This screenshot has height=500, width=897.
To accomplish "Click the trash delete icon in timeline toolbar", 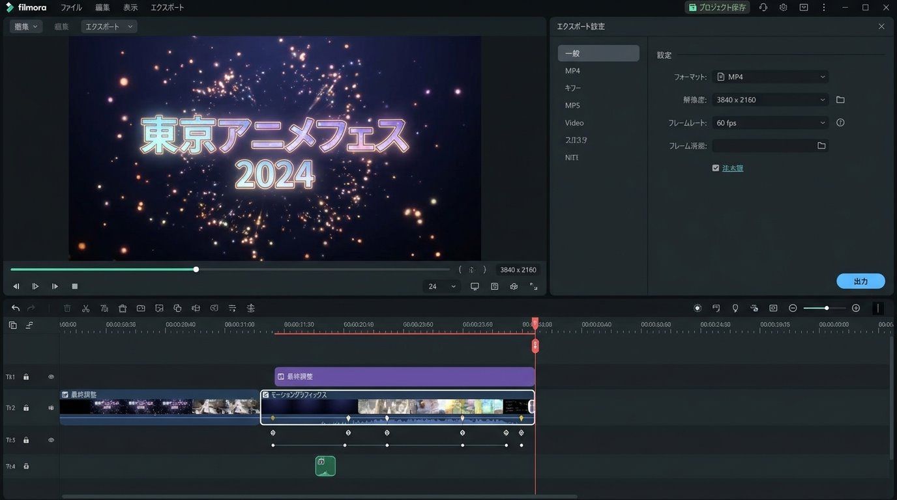I will (x=67, y=308).
